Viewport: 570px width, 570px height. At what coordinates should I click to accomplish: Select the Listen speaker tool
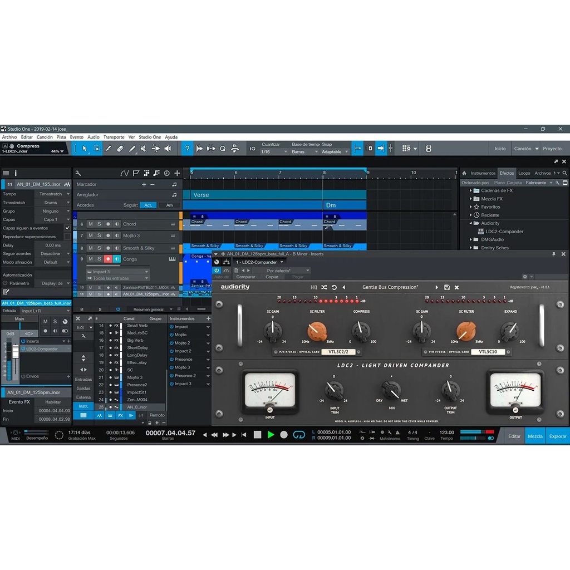coord(168,148)
